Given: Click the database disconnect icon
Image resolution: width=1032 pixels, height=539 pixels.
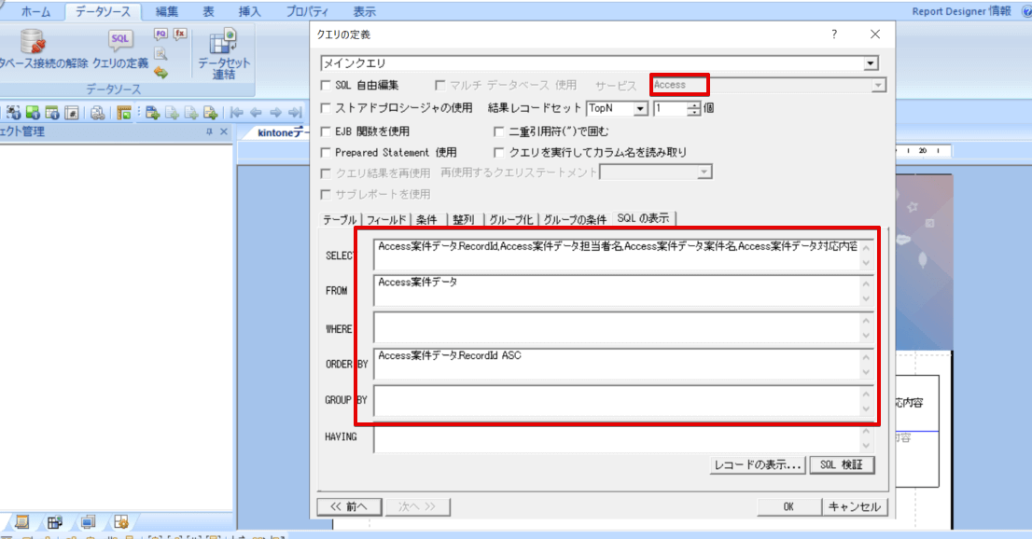Looking at the screenshot, I should click(x=33, y=41).
